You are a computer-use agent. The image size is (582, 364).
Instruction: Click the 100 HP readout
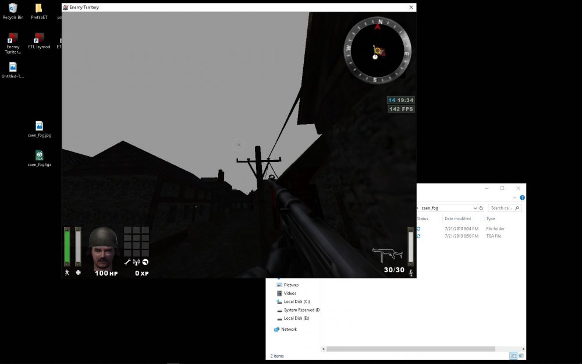[106, 273]
